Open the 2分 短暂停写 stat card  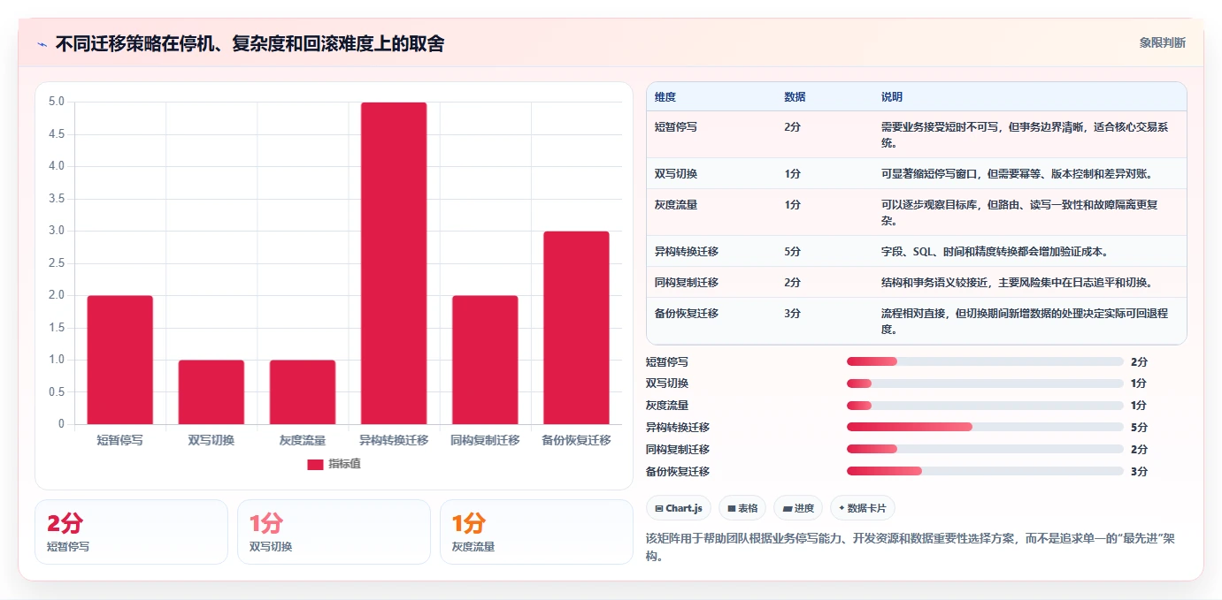tap(131, 532)
